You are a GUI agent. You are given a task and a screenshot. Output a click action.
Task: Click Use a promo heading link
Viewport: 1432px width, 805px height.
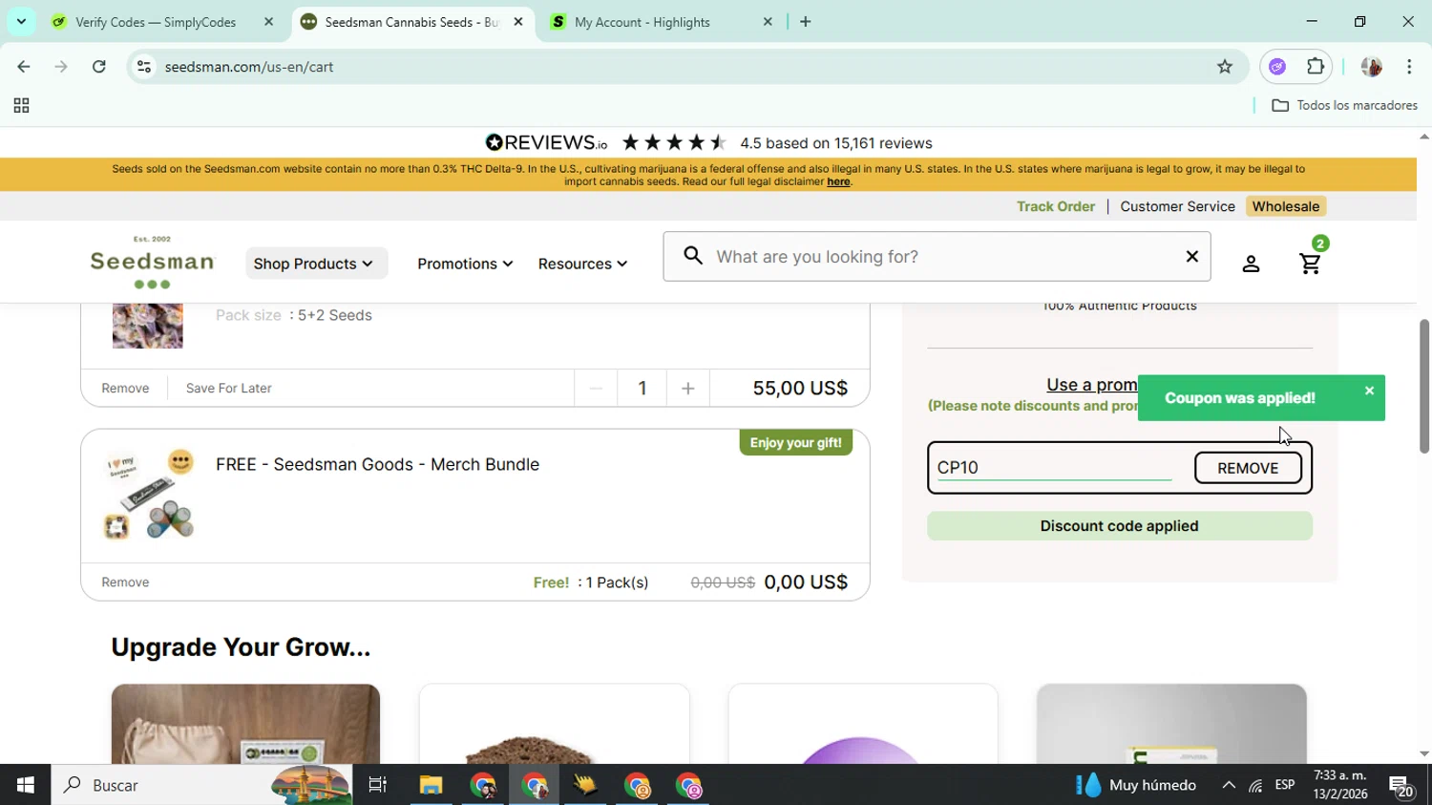point(1092,385)
